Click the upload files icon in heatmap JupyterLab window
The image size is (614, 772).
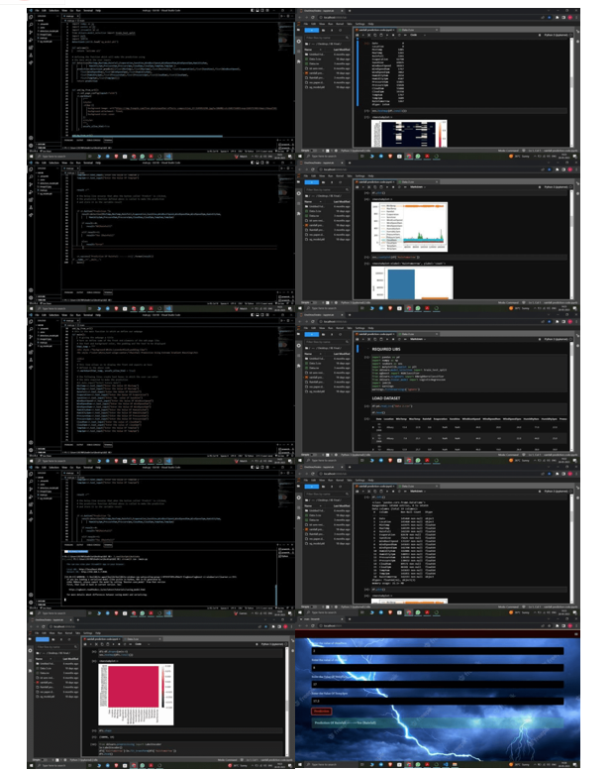pyautogui.click(x=61, y=639)
